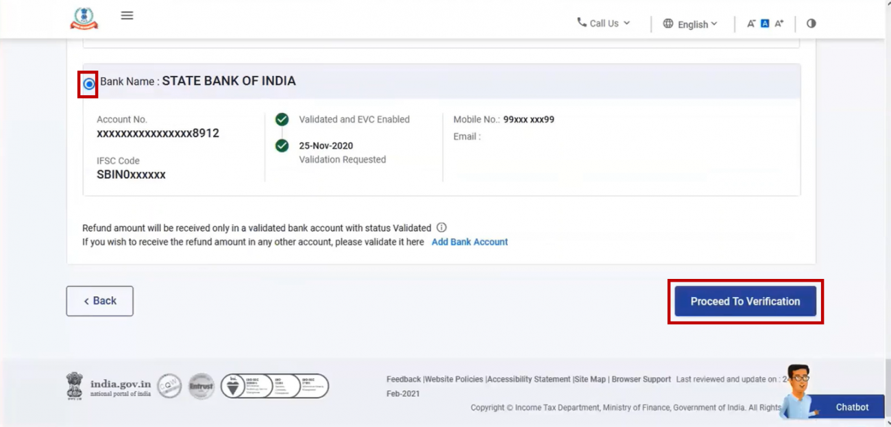Click the Proceed To Verification button
891x427 pixels.
[x=745, y=301]
